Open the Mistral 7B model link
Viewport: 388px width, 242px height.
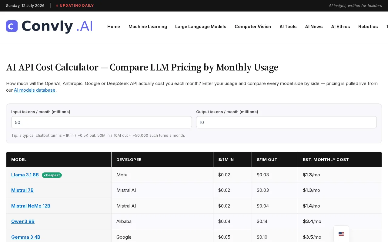click(x=22, y=190)
